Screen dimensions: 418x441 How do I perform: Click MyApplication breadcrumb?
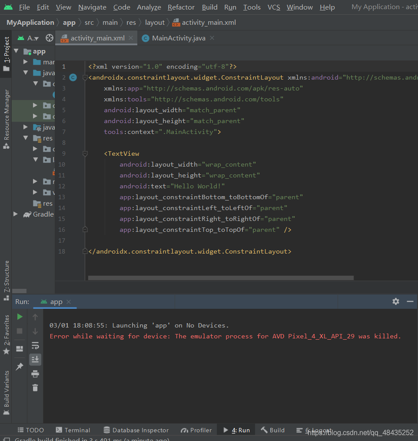(30, 23)
